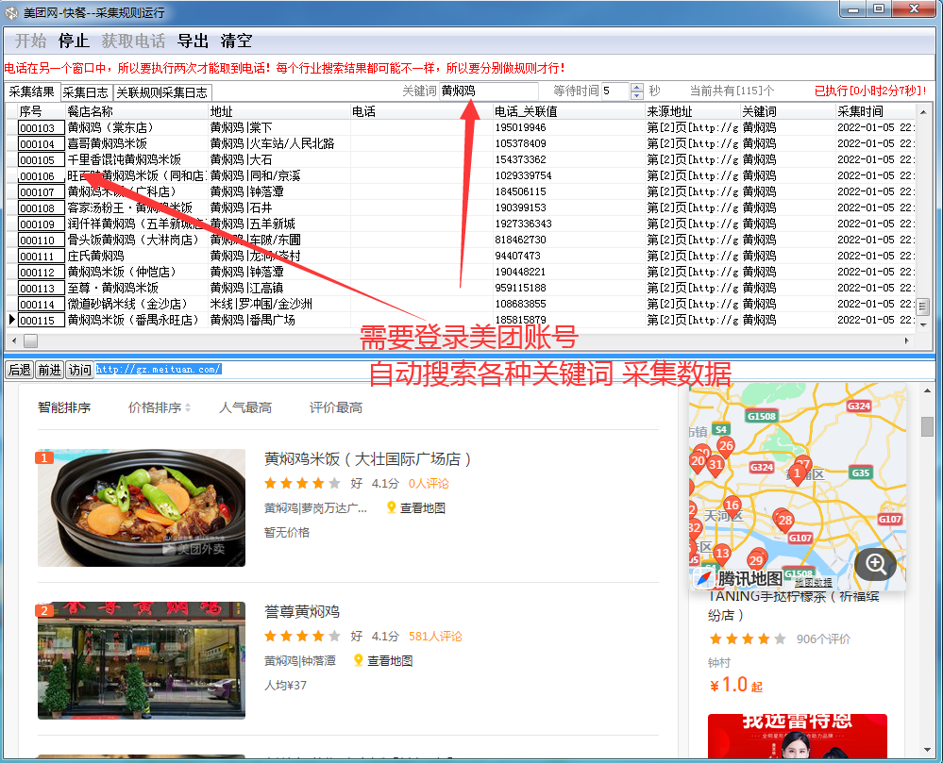Click the numbered pin marker 1 on the map
Viewport: 943px width, 763px height.
coord(798,474)
